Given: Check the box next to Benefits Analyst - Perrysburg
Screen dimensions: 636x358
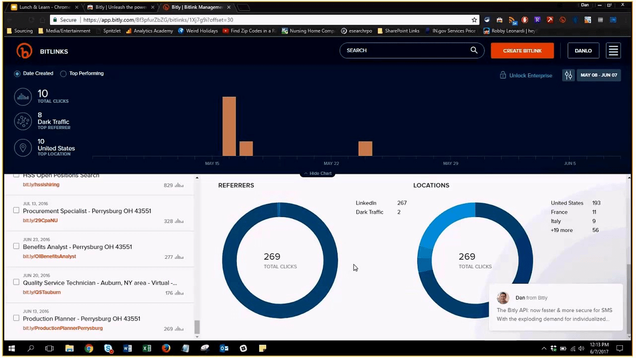Looking at the screenshot, I should [16, 247].
